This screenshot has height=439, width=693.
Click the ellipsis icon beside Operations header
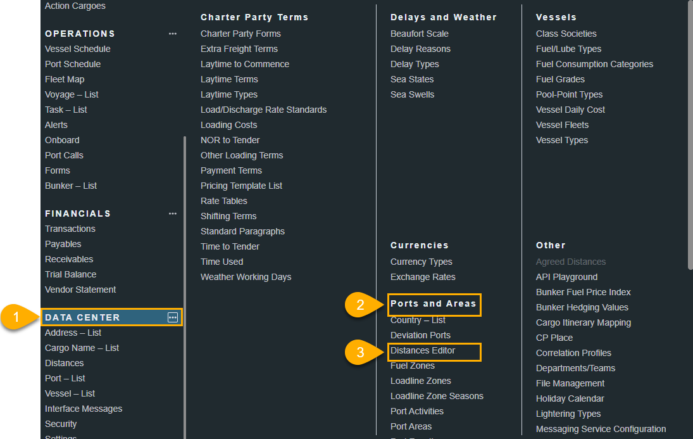pos(173,34)
